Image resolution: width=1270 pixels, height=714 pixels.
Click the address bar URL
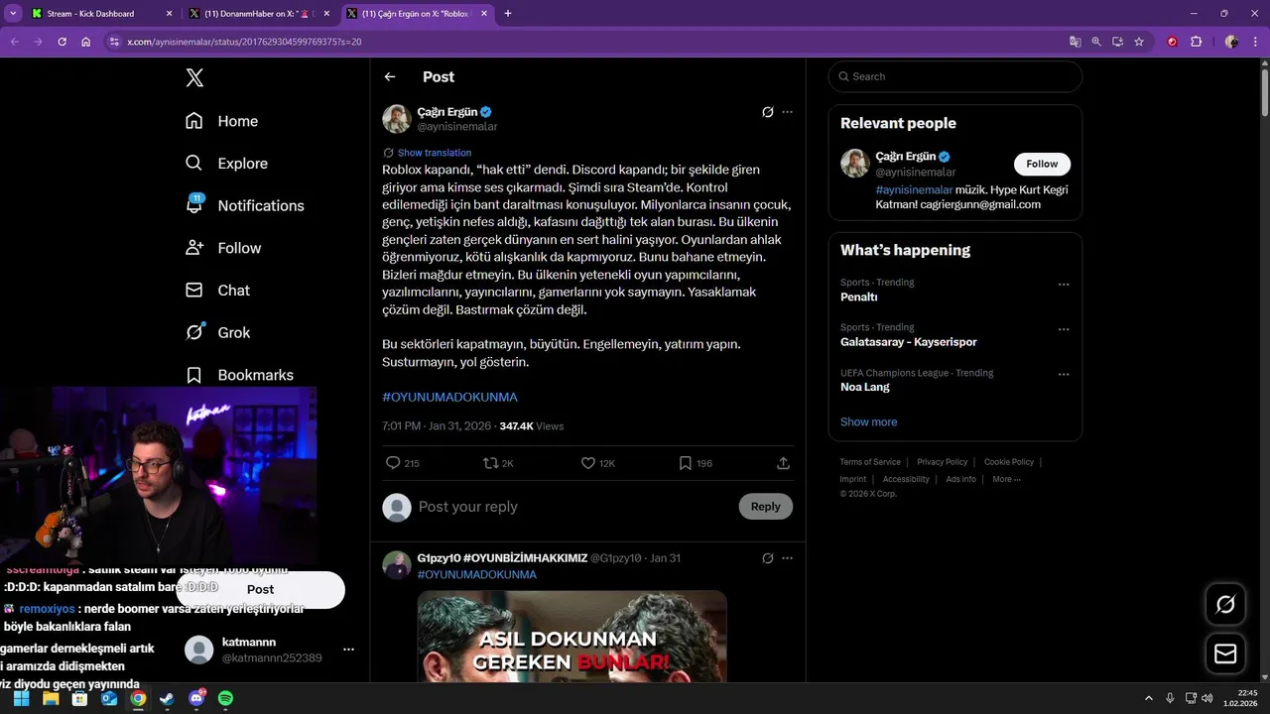tap(244, 42)
